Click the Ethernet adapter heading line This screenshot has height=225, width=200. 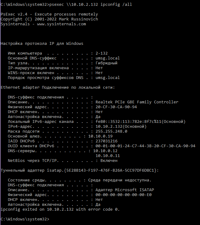coord(58,87)
